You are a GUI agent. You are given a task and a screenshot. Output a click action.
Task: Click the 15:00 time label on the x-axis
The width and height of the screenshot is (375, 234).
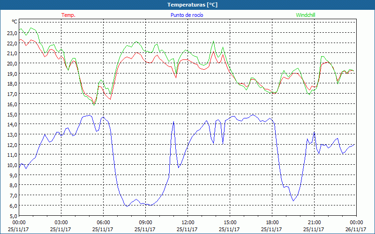click(230, 223)
